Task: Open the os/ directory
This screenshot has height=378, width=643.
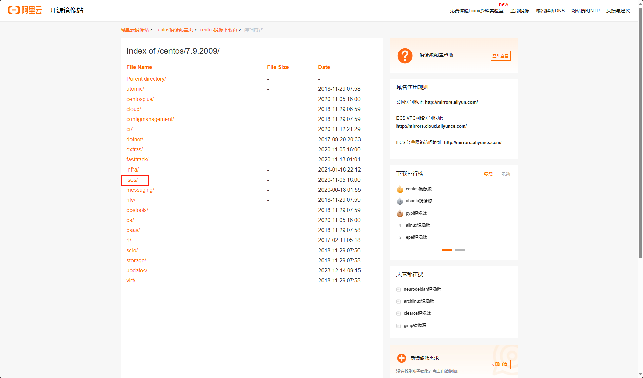Action: 130,220
